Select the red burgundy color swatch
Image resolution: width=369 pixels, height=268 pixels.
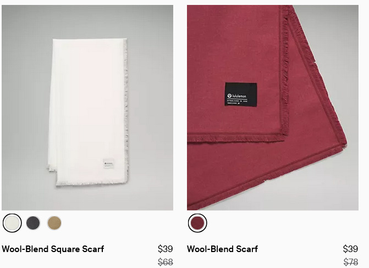click(x=197, y=223)
